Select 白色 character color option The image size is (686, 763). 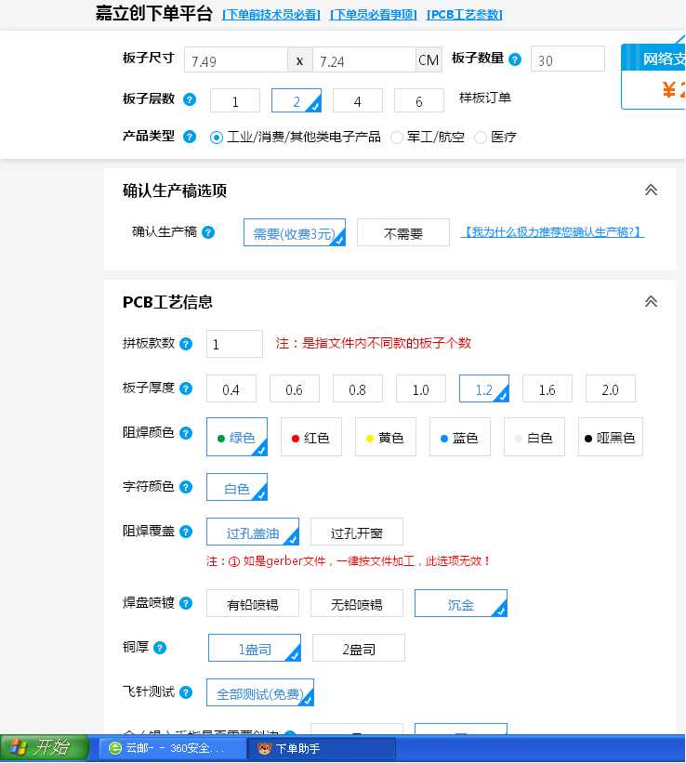pyautogui.click(x=237, y=488)
